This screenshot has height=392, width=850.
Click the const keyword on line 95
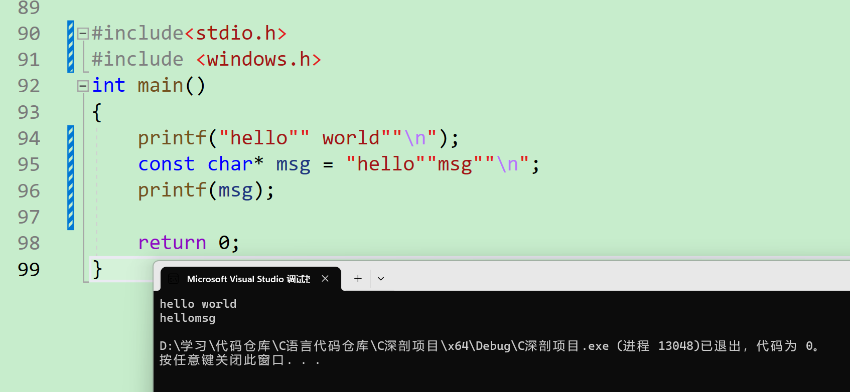(x=166, y=164)
